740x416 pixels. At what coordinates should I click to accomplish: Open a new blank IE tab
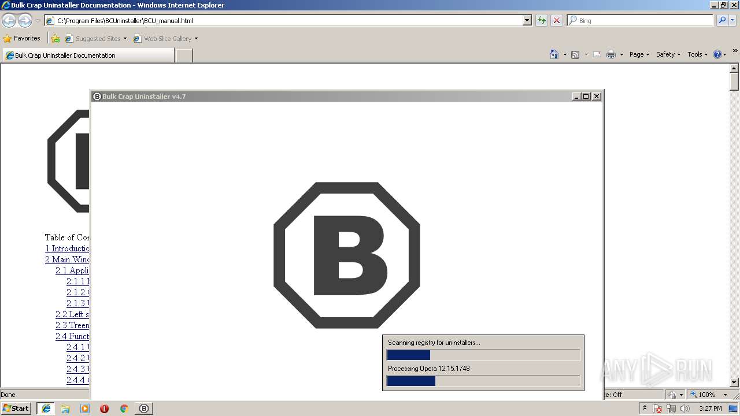[x=184, y=55]
